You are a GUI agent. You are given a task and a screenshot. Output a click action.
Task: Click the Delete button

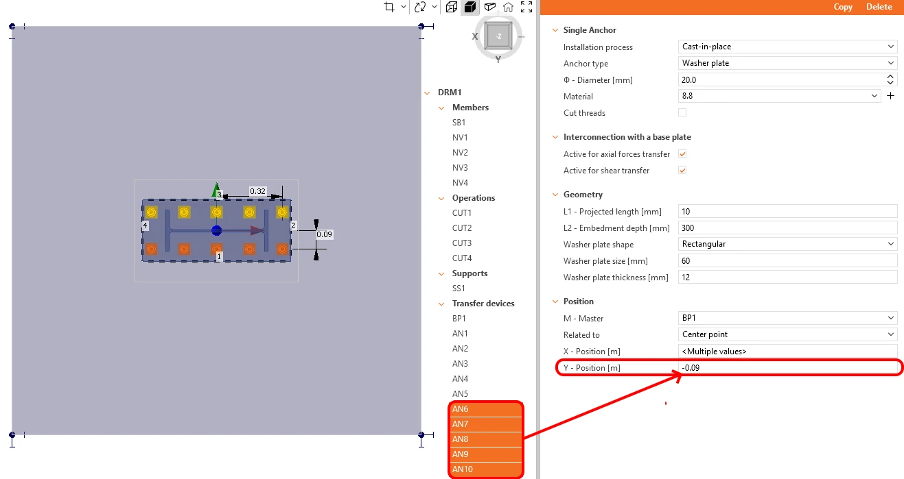[x=879, y=7]
